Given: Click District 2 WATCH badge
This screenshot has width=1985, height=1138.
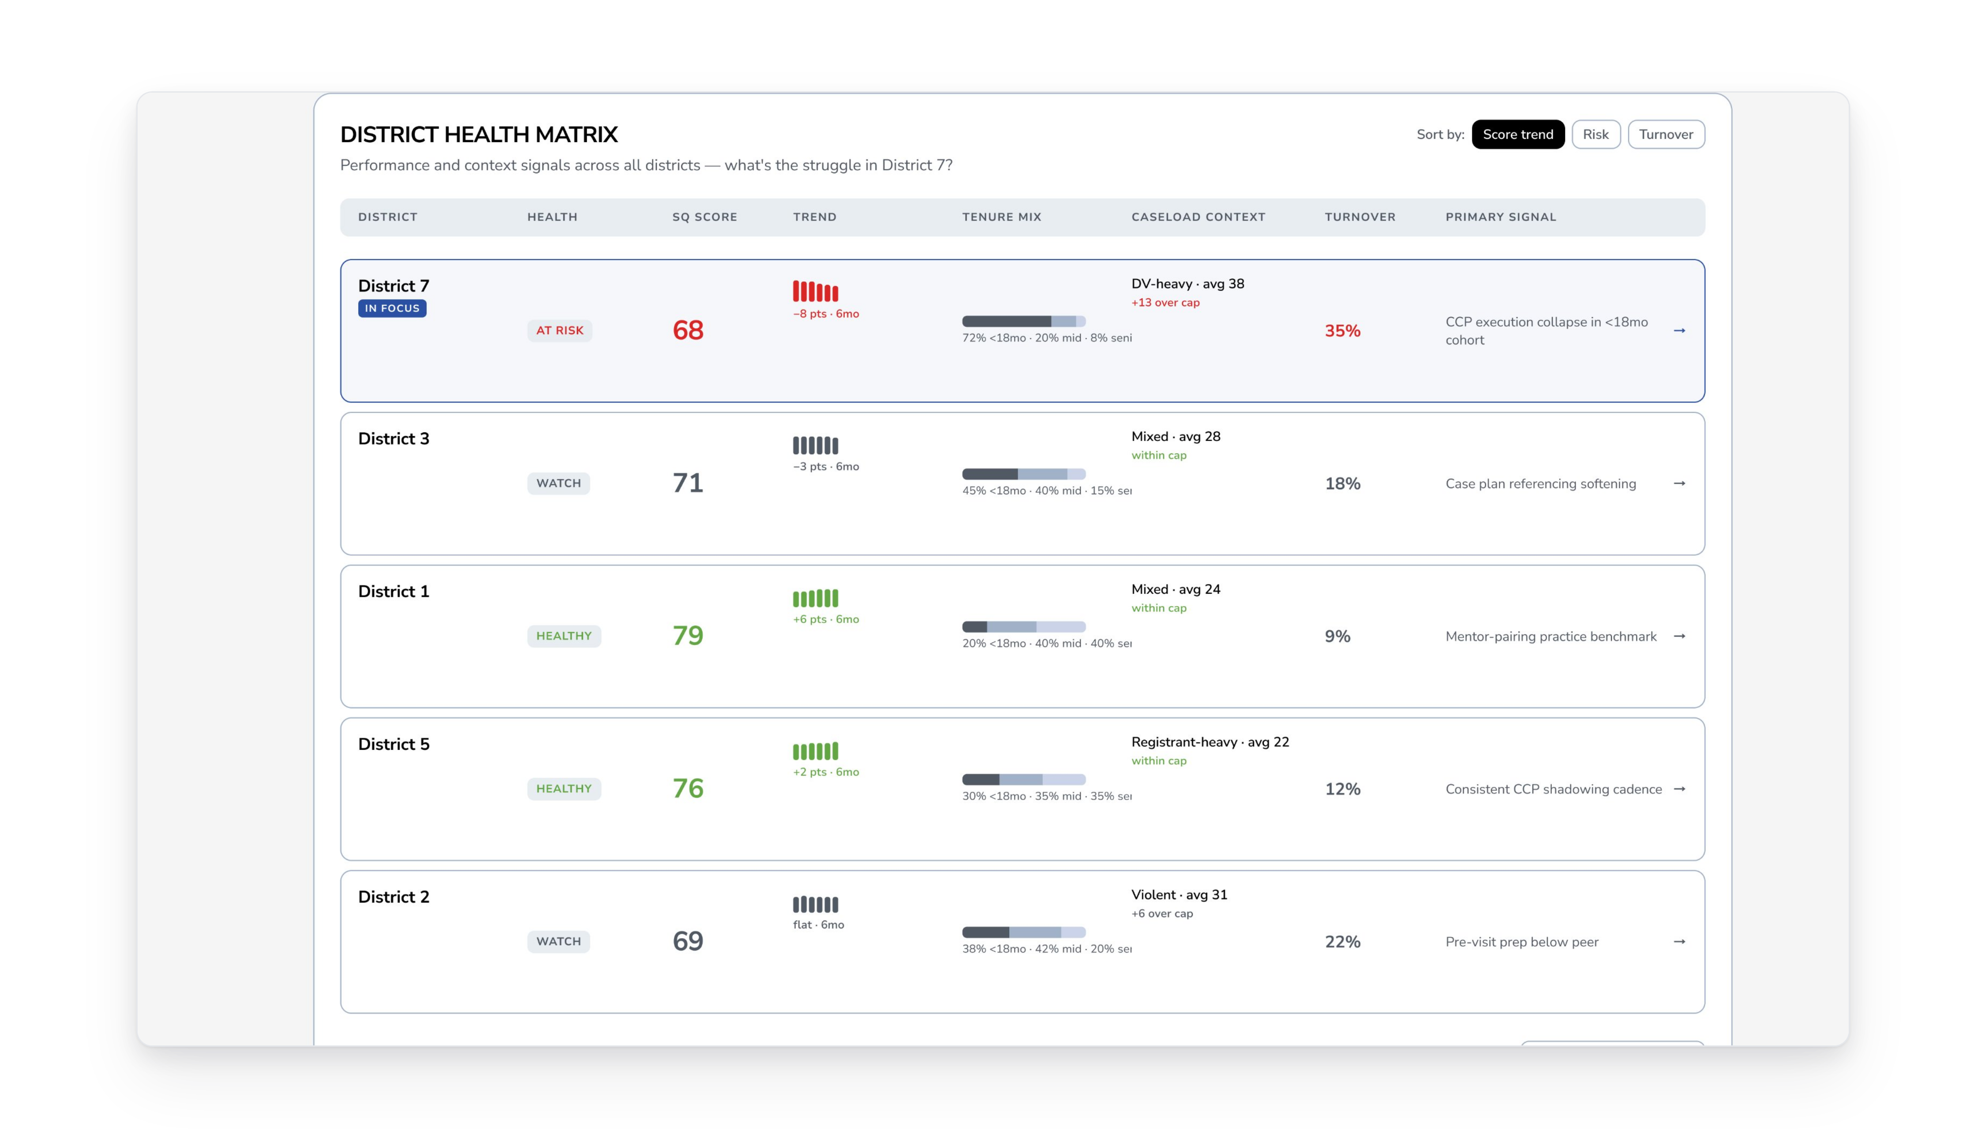Looking at the screenshot, I should pyautogui.click(x=558, y=942).
